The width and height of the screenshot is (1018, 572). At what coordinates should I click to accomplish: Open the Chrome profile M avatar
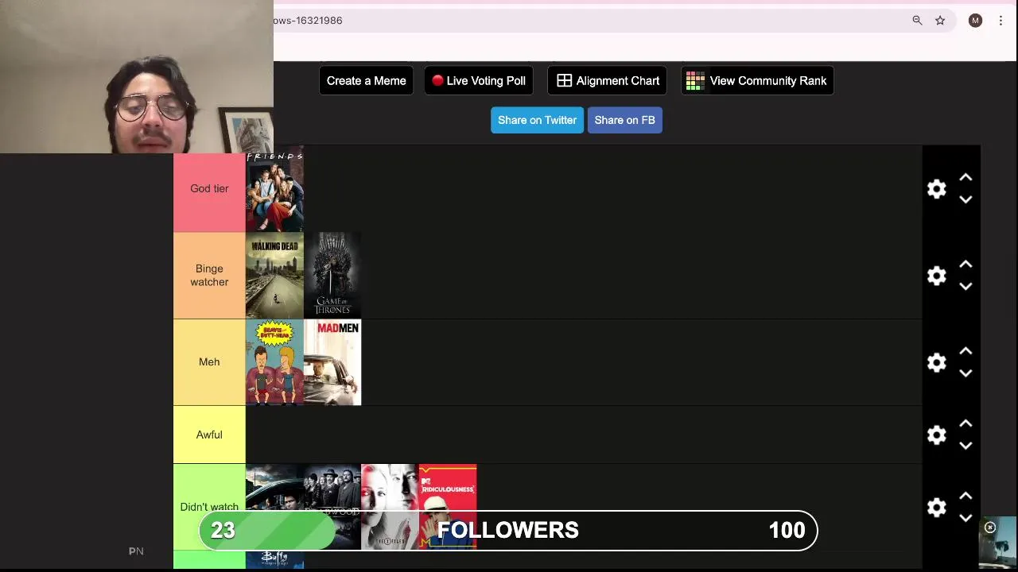point(975,21)
